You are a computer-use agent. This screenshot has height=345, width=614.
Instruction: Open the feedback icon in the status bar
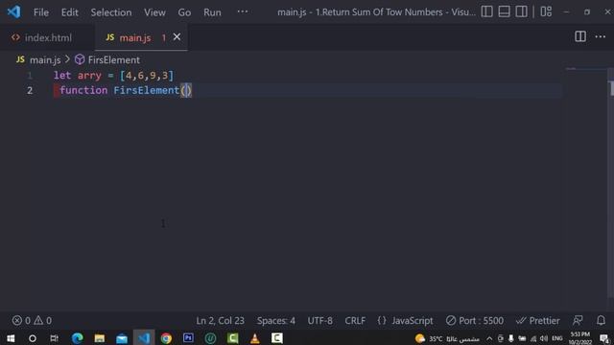coord(578,320)
